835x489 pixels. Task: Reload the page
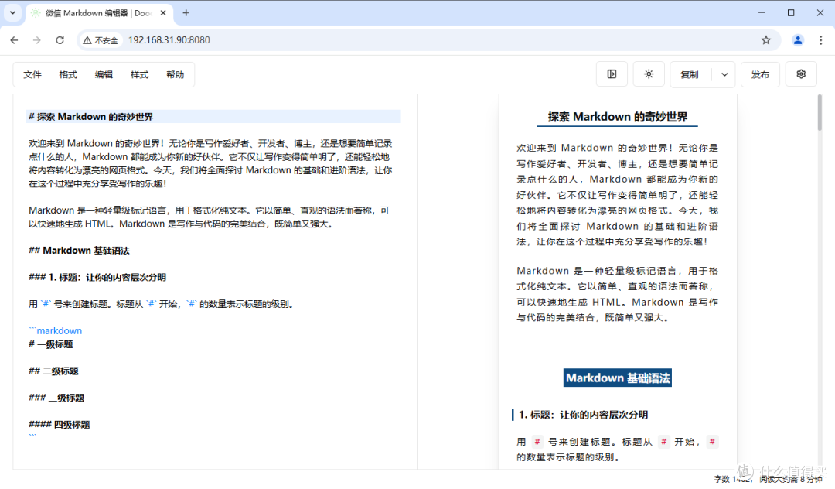(60, 40)
